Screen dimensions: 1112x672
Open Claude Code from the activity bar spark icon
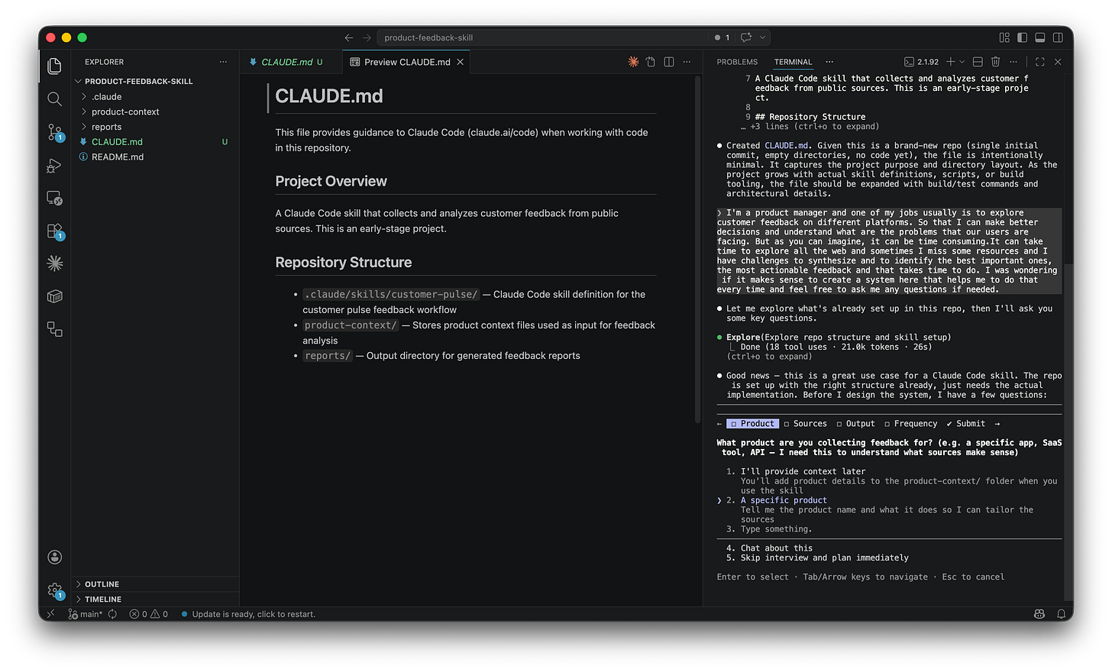[x=54, y=263]
